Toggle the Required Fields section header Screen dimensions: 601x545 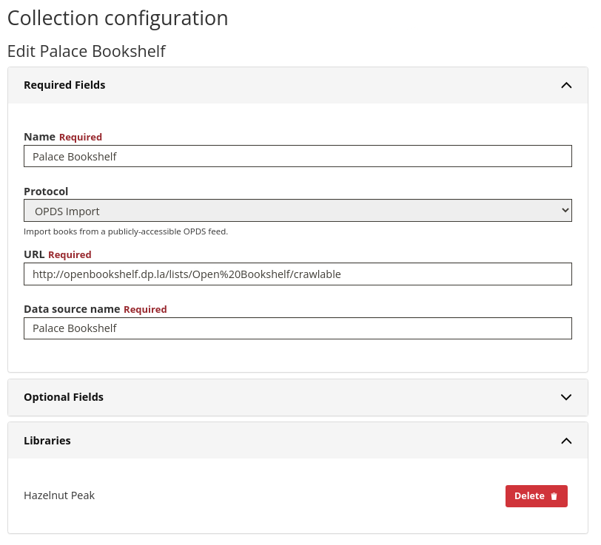64,85
